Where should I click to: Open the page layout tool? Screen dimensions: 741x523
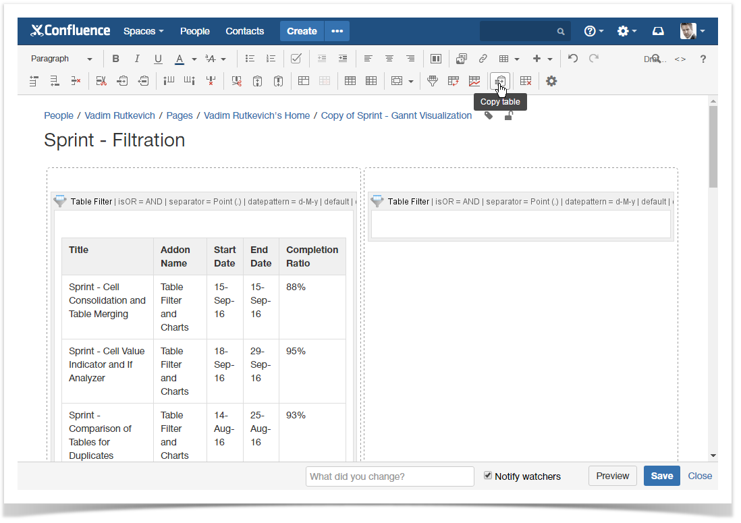click(436, 59)
